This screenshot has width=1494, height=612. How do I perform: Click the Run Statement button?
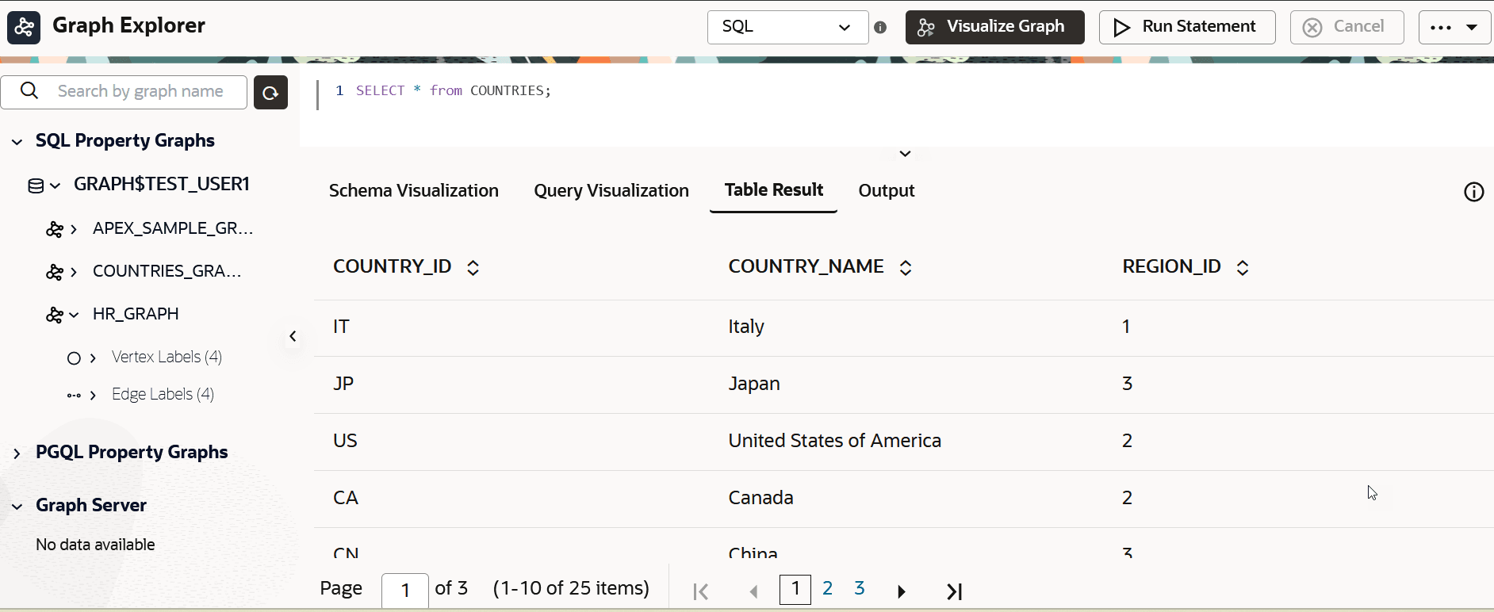tap(1187, 27)
